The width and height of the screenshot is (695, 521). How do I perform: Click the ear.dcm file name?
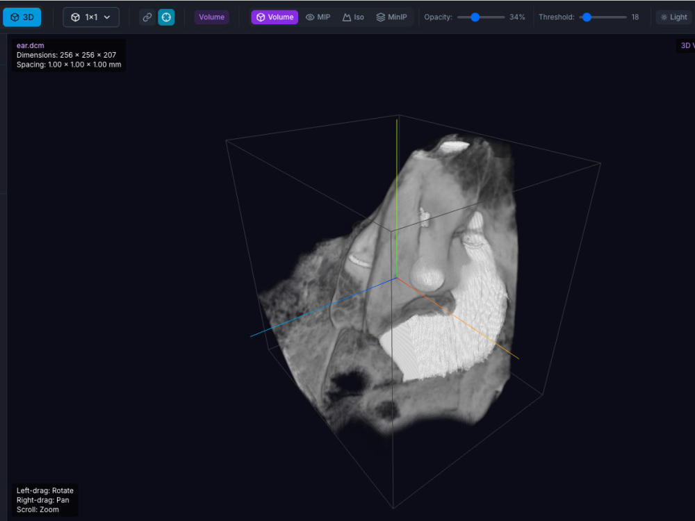30,45
